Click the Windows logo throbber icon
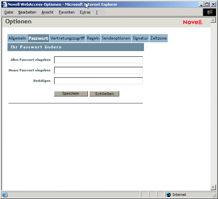The image size is (218, 199). tap(210, 12)
